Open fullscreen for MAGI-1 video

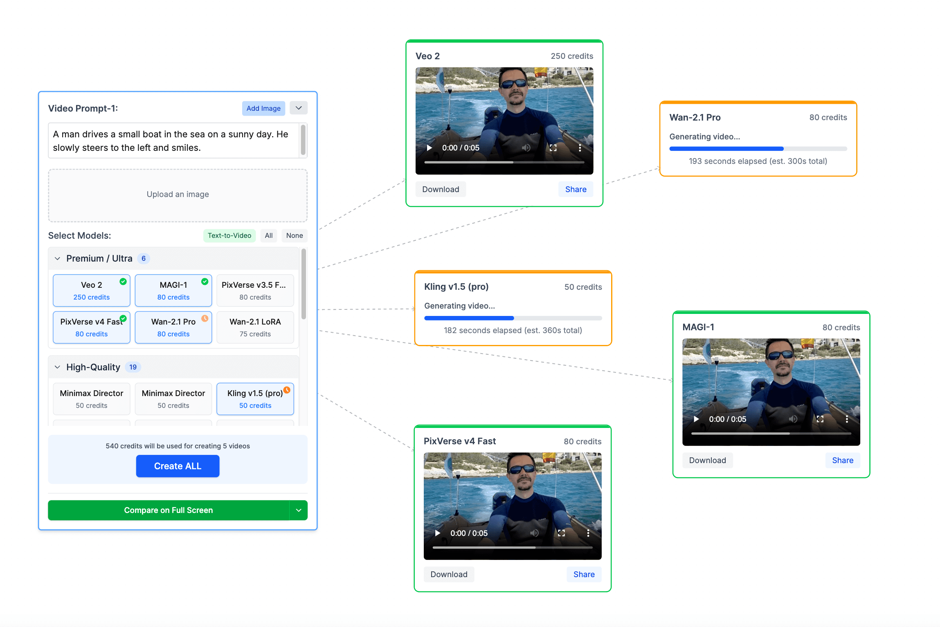click(820, 419)
